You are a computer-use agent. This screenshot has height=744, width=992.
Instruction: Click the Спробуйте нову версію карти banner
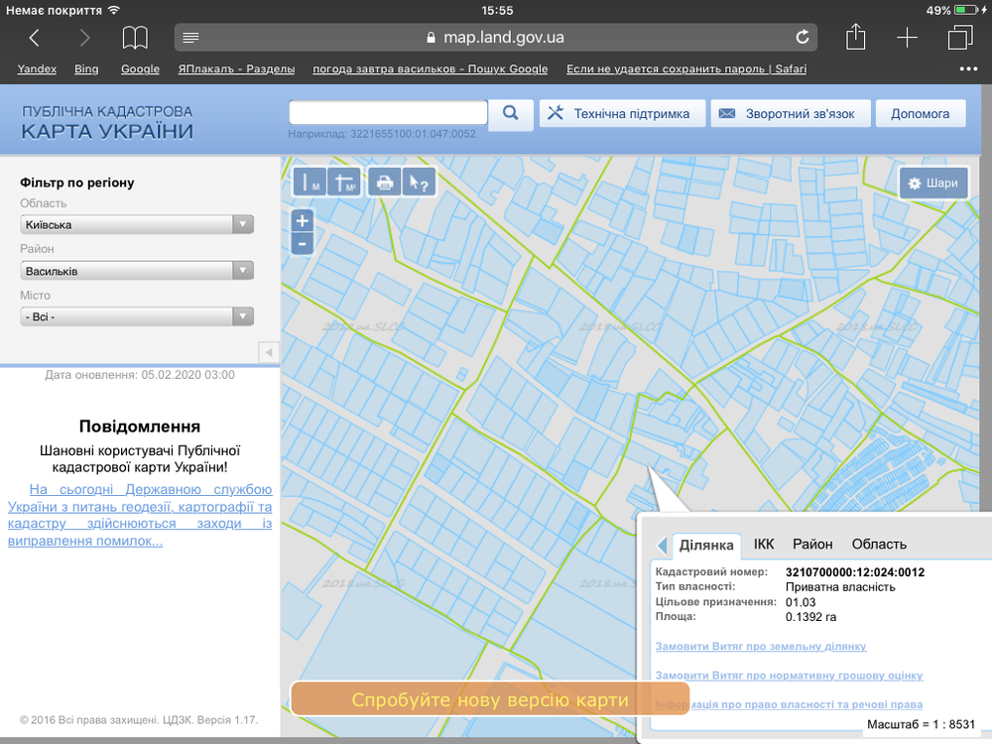490,699
